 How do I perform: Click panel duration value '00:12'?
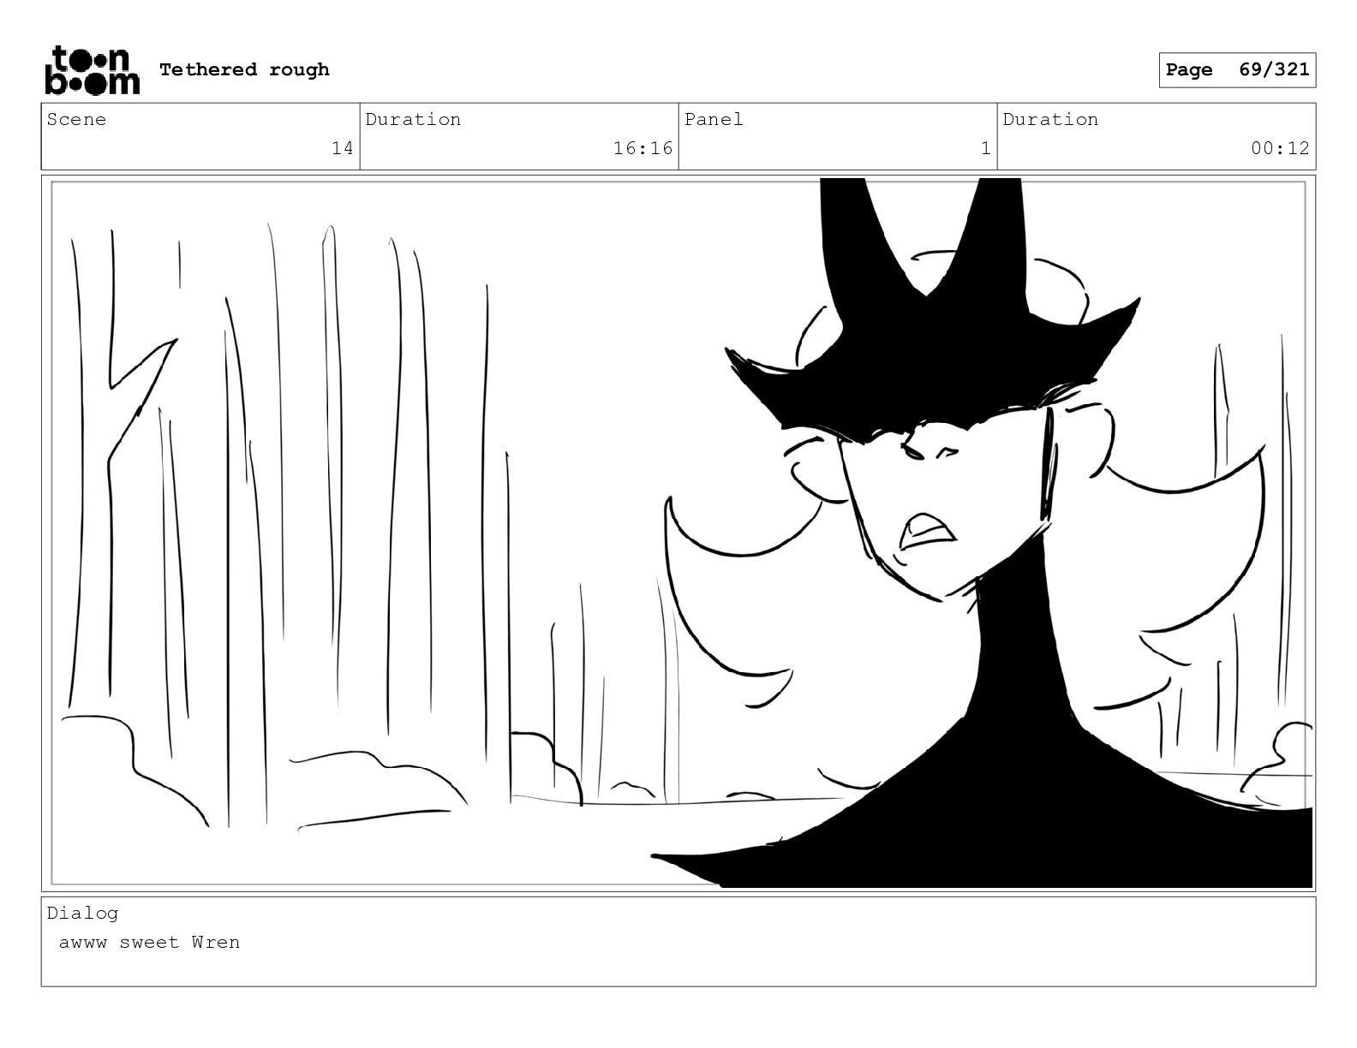(x=1280, y=148)
